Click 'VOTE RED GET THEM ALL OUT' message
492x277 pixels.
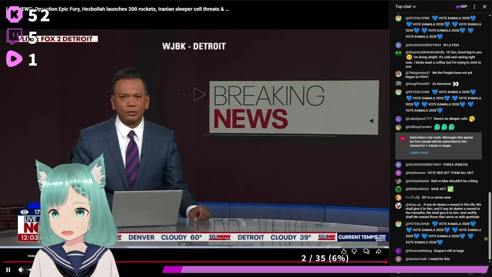(x=450, y=173)
